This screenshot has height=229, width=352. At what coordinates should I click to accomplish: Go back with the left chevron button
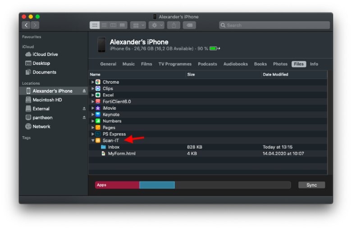point(26,25)
